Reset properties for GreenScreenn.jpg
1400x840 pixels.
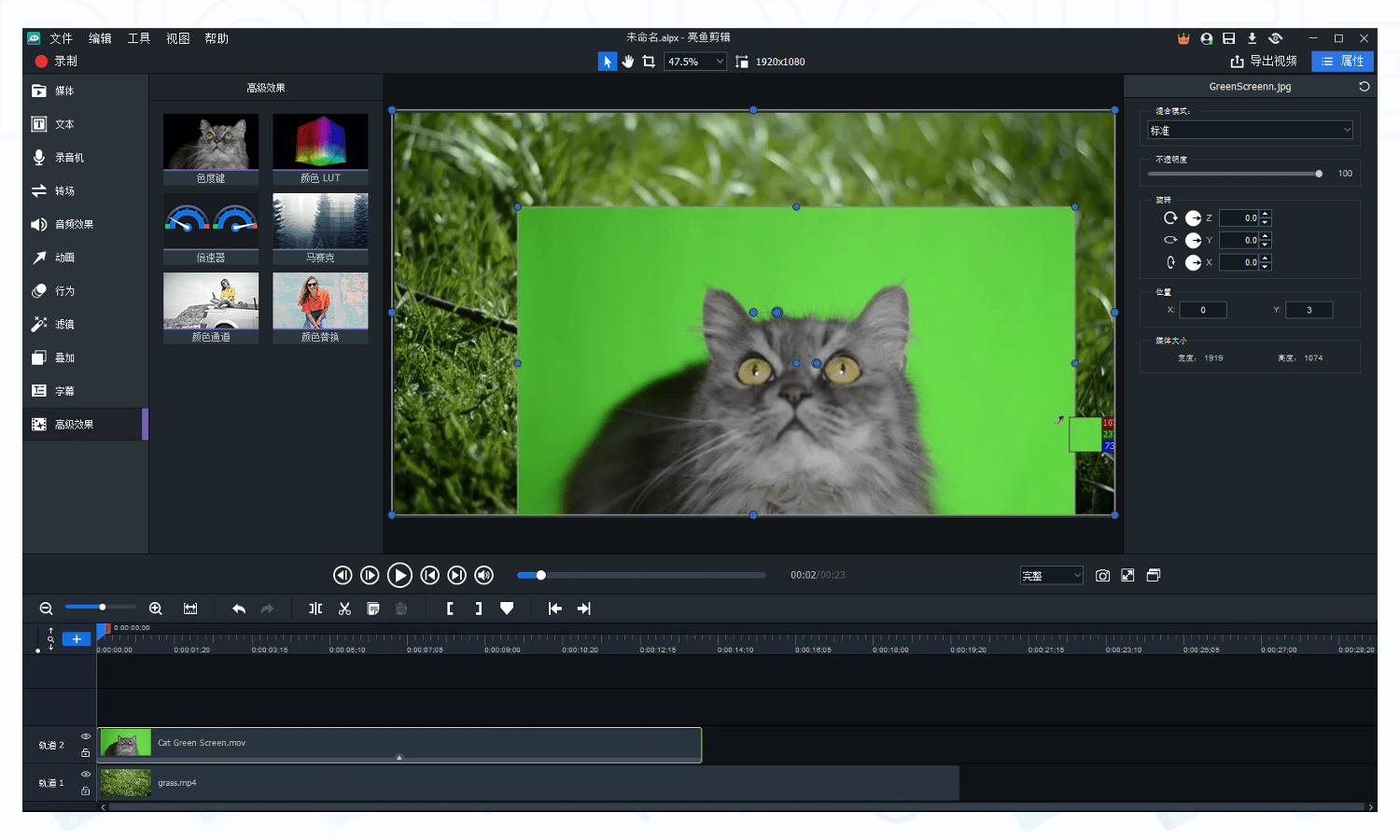pyautogui.click(x=1364, y=87)
